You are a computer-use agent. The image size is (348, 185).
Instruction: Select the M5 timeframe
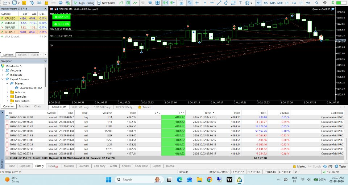tap(266, 3)
